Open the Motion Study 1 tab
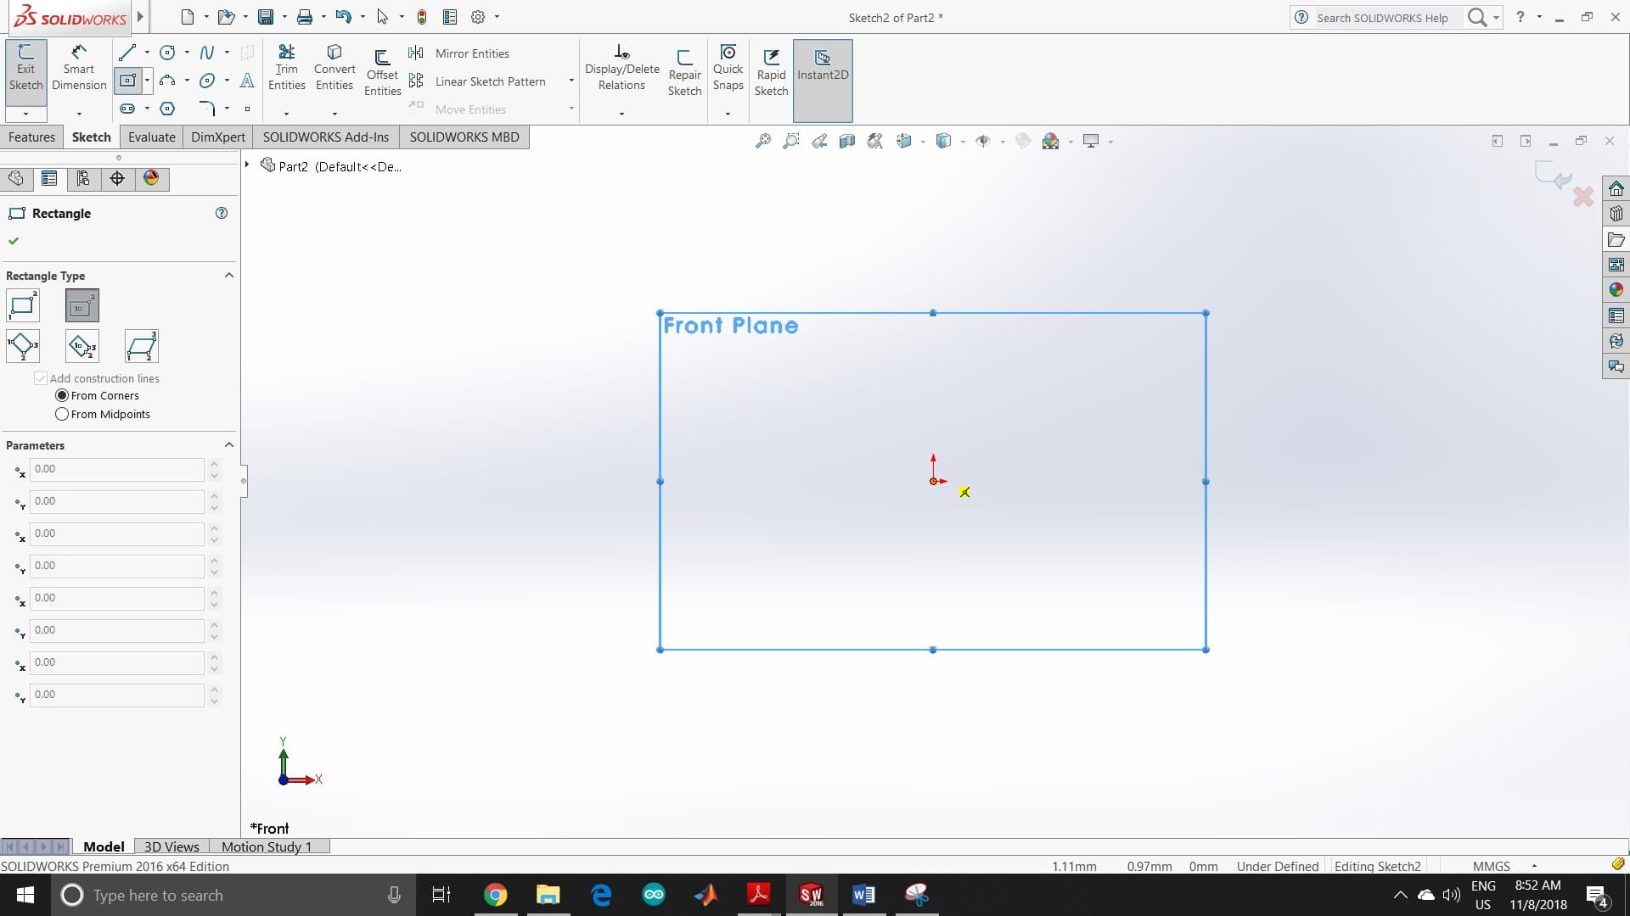The height and width of the screenshot is (916, 1630). [267, 846]
